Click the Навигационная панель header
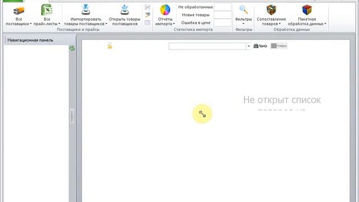 click(x=30, y=40)
